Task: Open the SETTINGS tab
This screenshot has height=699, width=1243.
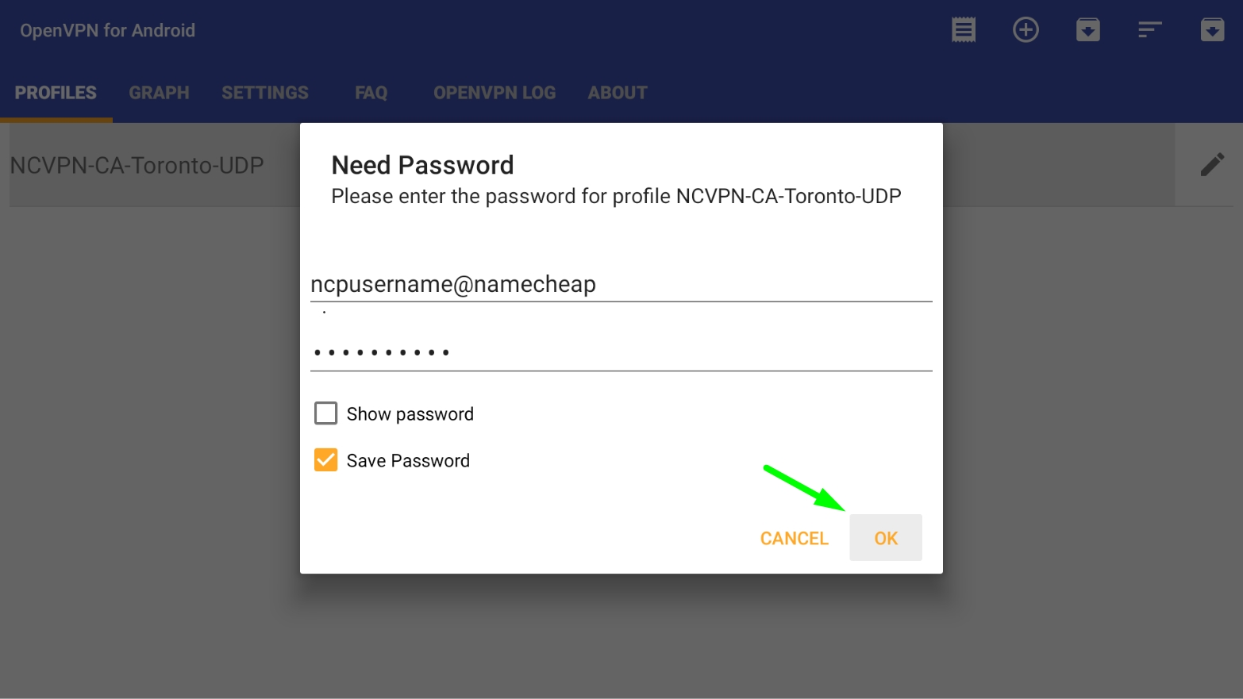Action: (x=265, y=93)
